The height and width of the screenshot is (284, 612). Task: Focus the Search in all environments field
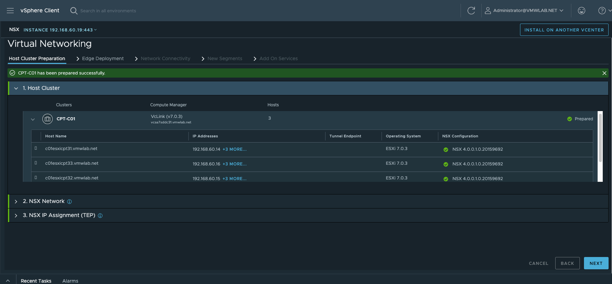click(108, 11)
